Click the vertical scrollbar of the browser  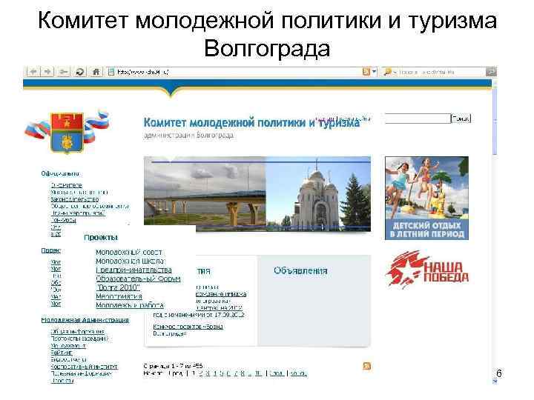click(x=495, y=122)
